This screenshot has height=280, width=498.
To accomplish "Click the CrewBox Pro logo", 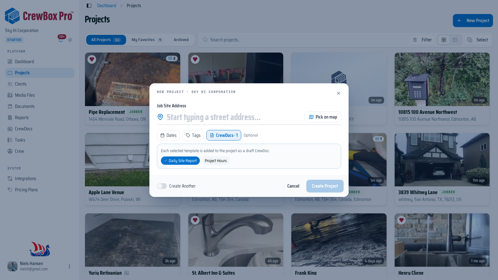I will pos(39,16).
